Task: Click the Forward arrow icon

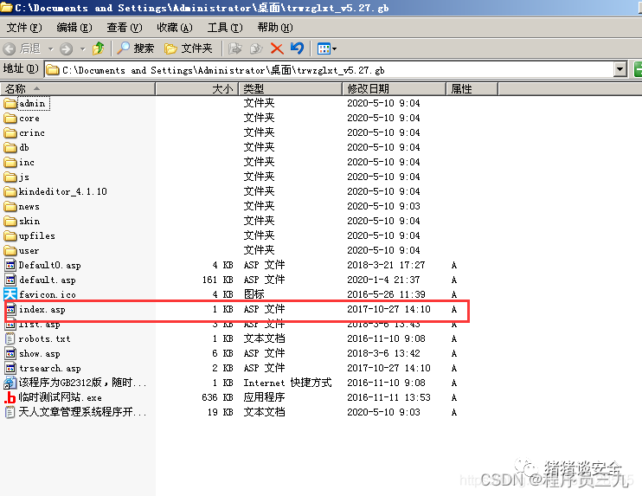Action: click(x=66, y=48)
